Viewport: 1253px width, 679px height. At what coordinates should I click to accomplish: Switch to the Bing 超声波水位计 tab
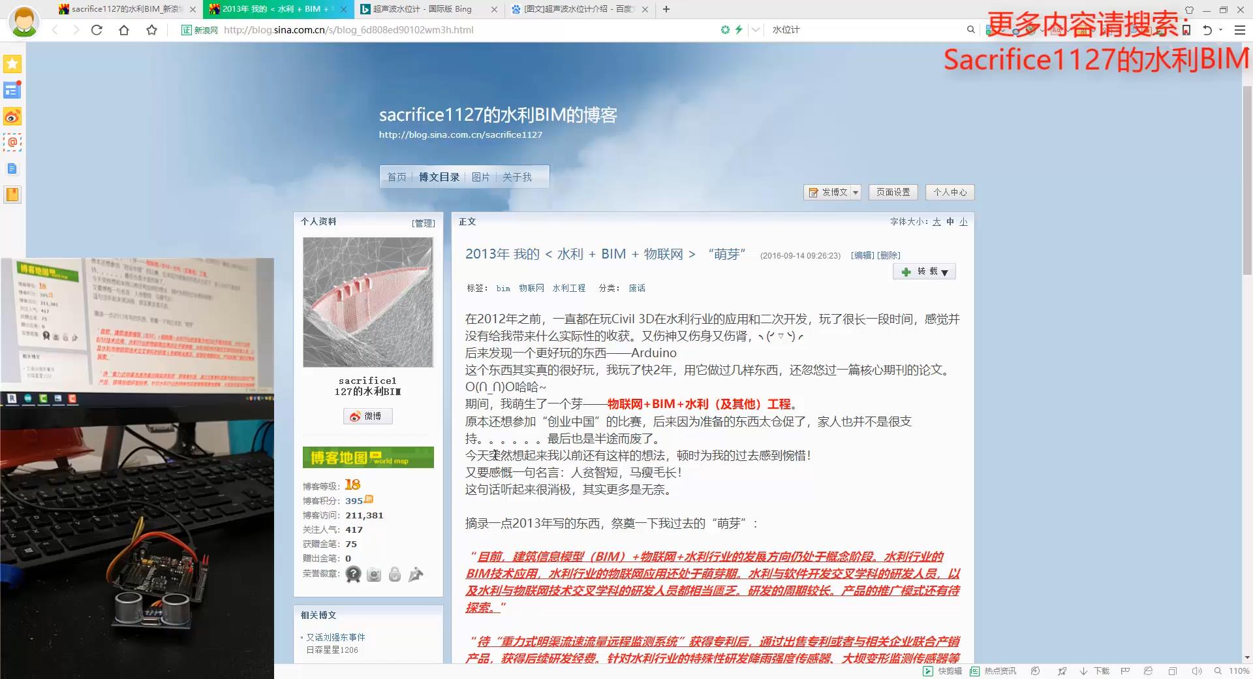point(424,9)
